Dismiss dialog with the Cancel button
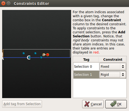This screenshot has height=111, width=129. point(93,104)
